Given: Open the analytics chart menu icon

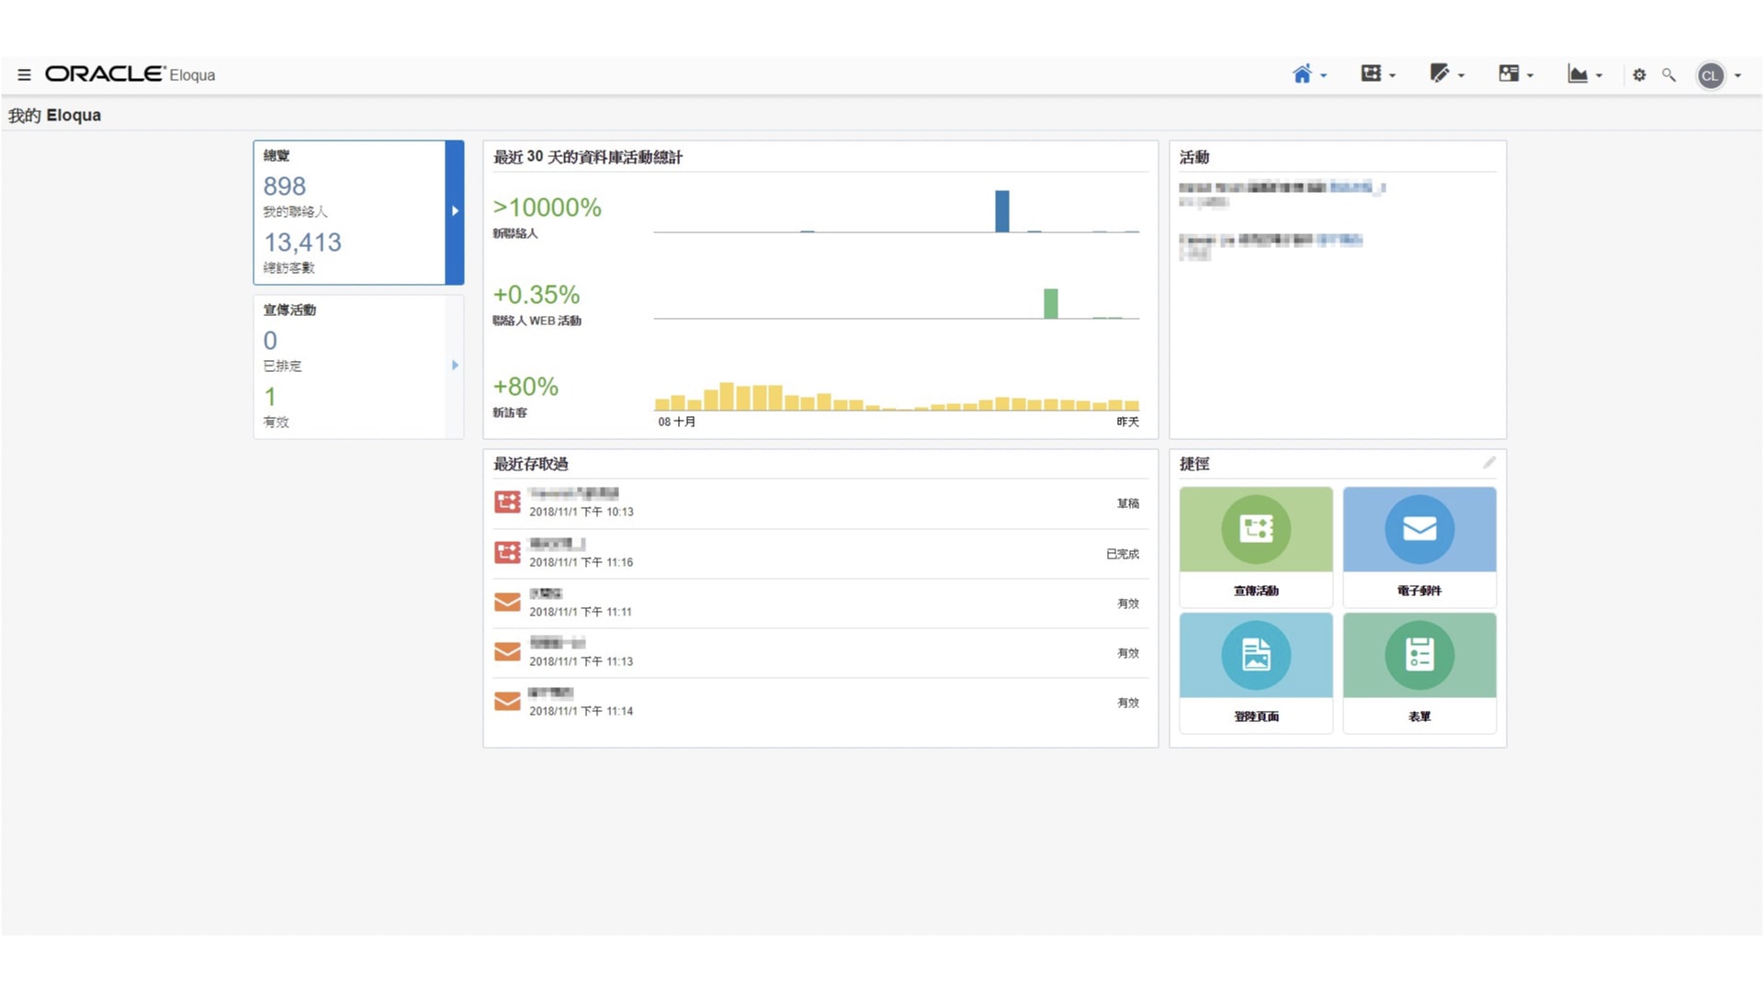Looking at the screenshot, I should (1577, 74).
